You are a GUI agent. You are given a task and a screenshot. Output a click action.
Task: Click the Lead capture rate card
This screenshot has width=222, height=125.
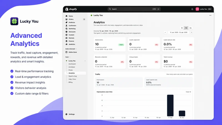[x=178, y=44]
